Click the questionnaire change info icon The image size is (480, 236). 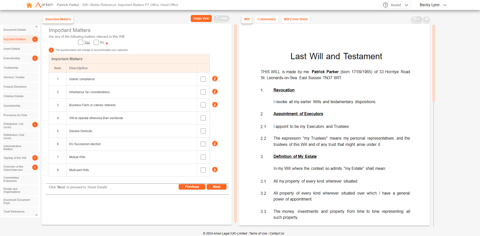51,50
